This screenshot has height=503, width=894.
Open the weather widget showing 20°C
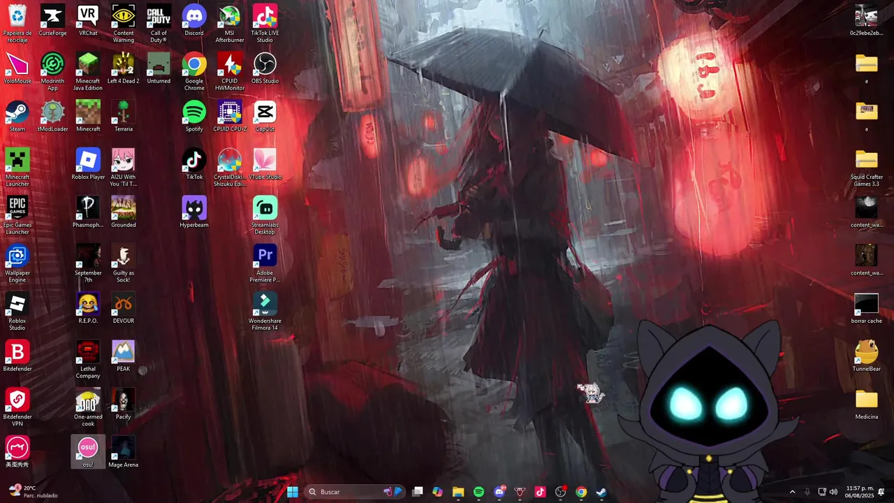33,492
